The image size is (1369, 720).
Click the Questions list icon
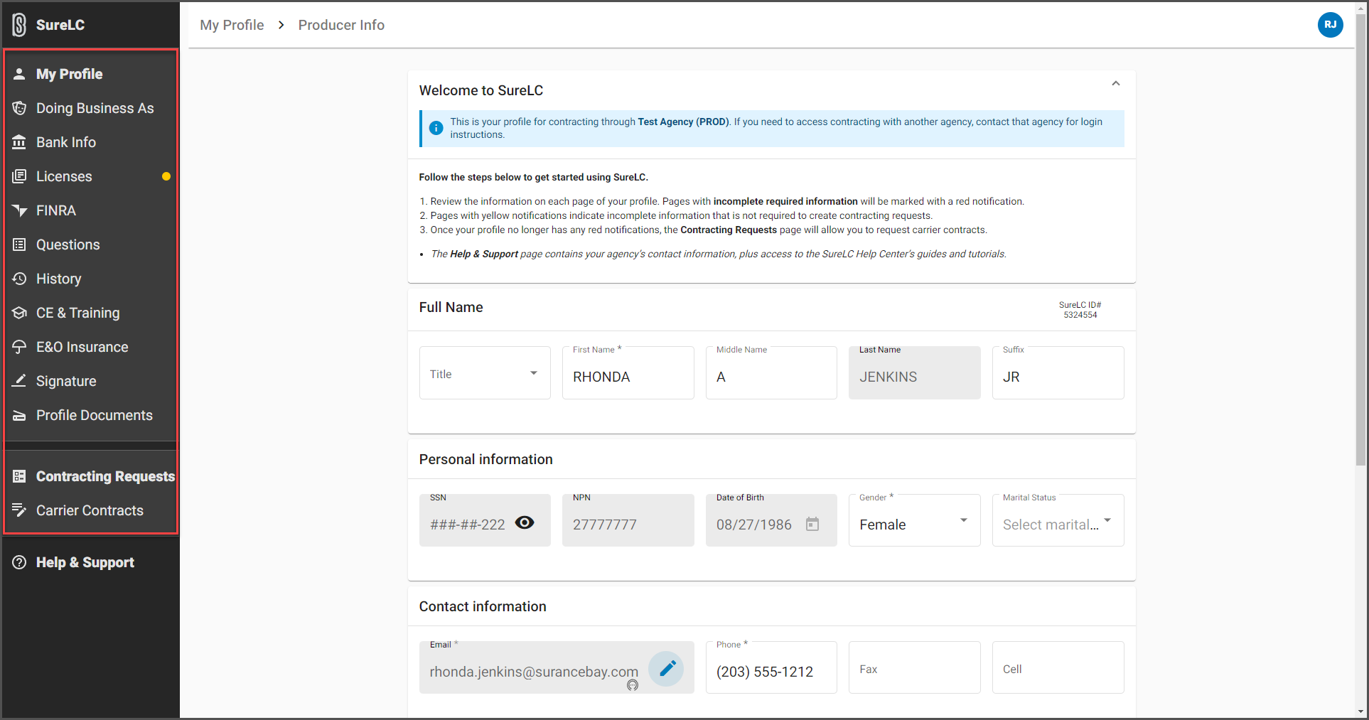coord(19,245)
